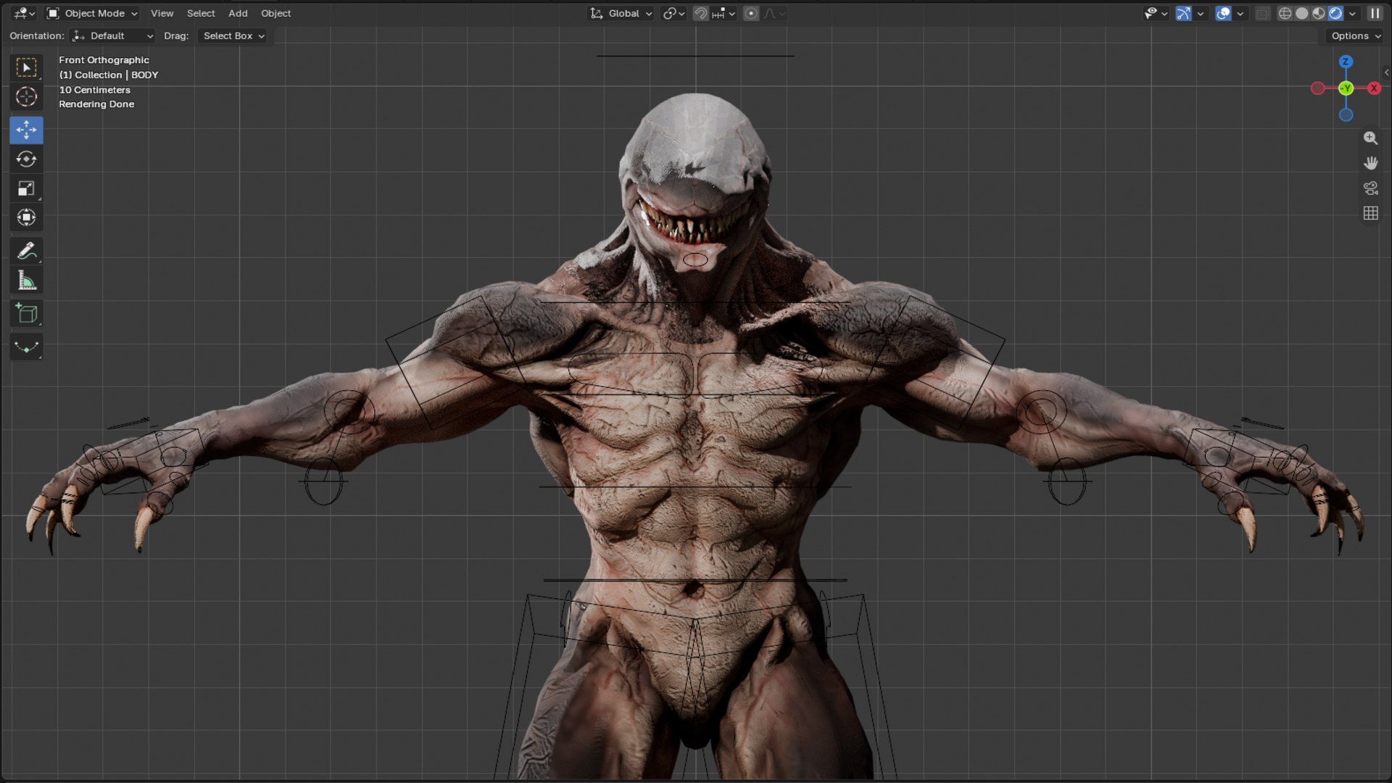Viewport: 1392px width, 783px height.
Task: Open the Add menu
Action: [238, 13]
